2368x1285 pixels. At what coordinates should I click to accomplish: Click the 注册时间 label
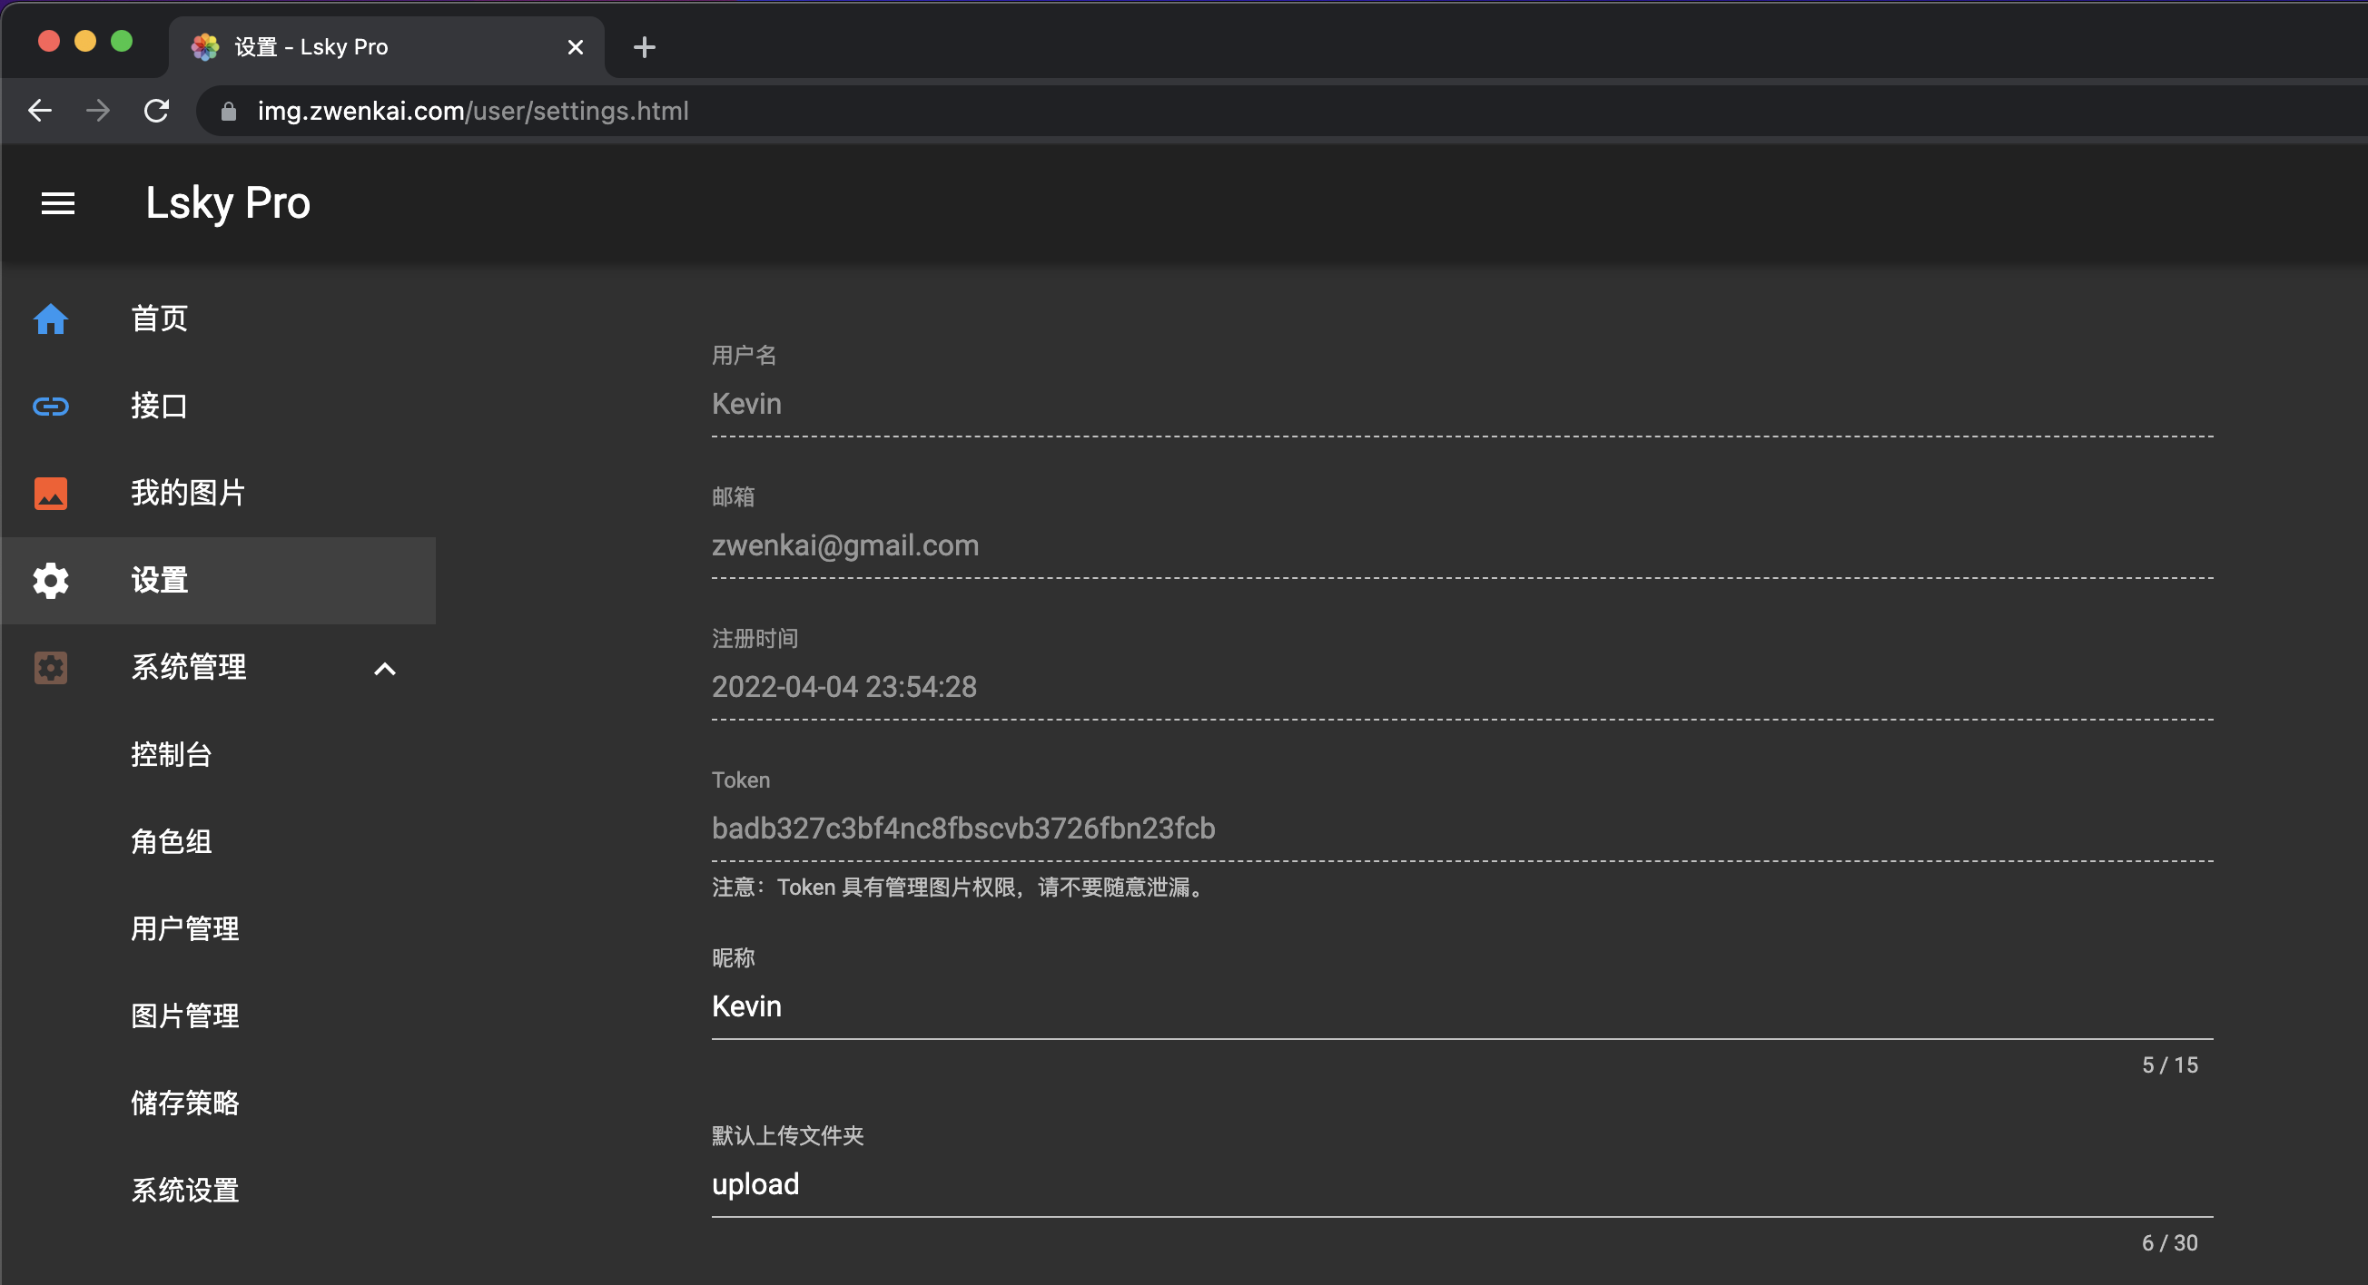click(755, 638)
